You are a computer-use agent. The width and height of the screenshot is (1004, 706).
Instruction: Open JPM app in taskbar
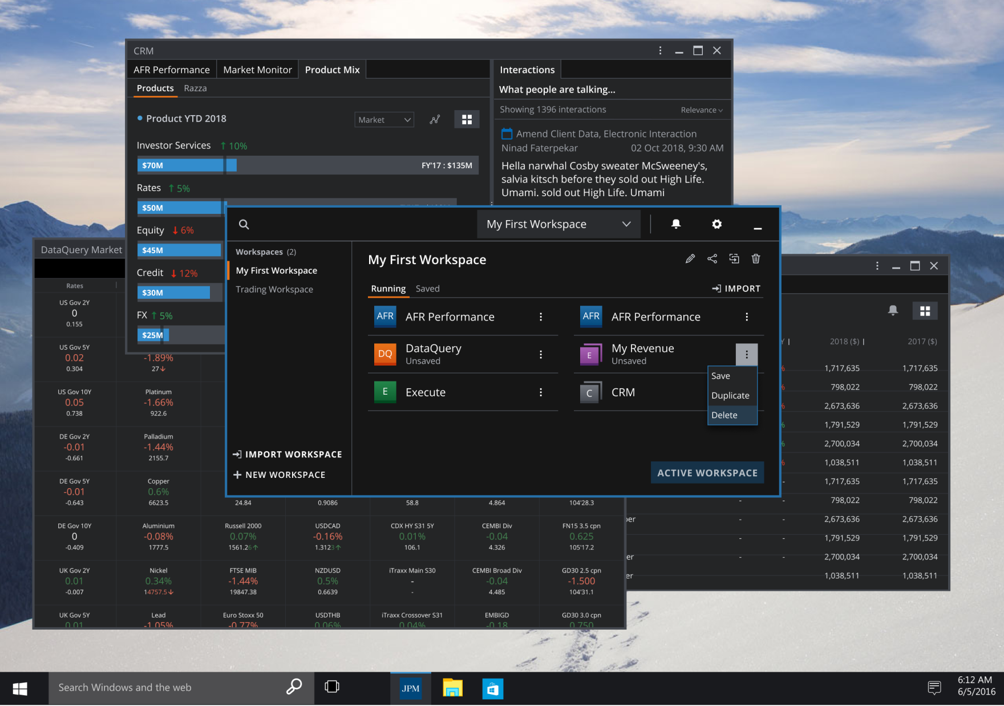coord(410,688)
